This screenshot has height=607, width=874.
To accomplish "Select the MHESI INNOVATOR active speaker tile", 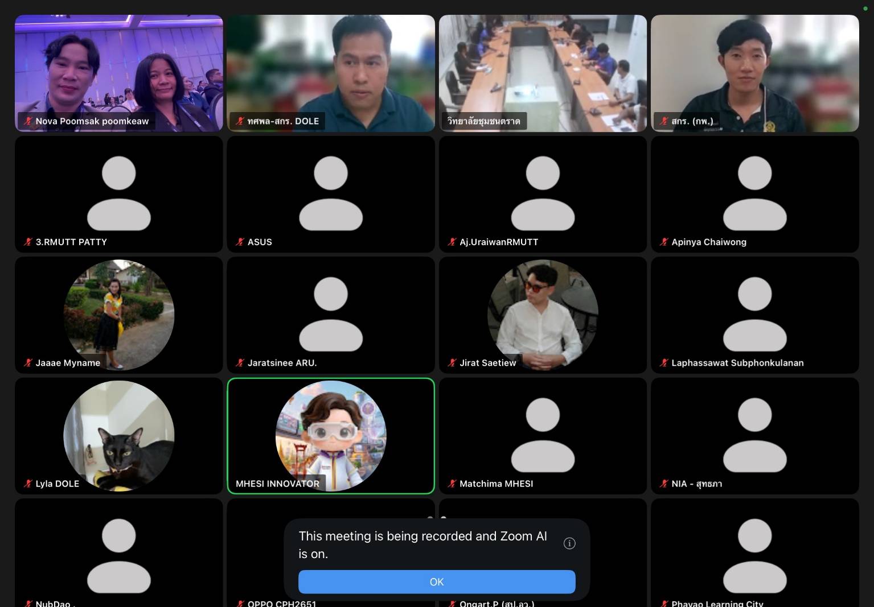I will tap(331, 436).
